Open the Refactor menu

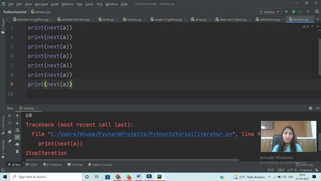click(68, 4)
